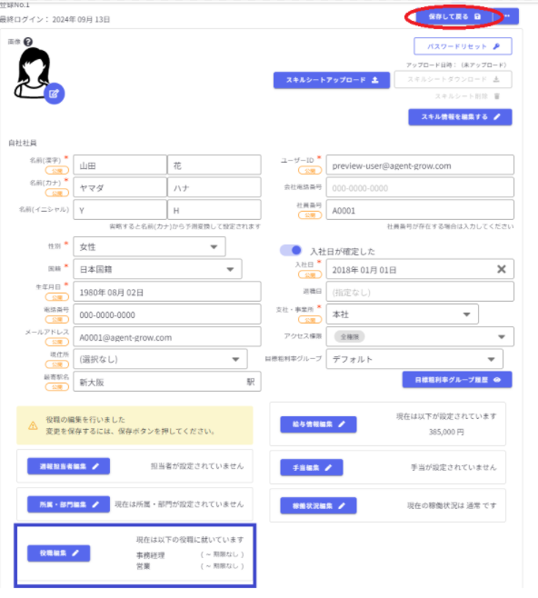Click the 稼働状況編集 button
The height and width of the screenshot is (598, 538).
pyautogui.click(x=318, y=505)
